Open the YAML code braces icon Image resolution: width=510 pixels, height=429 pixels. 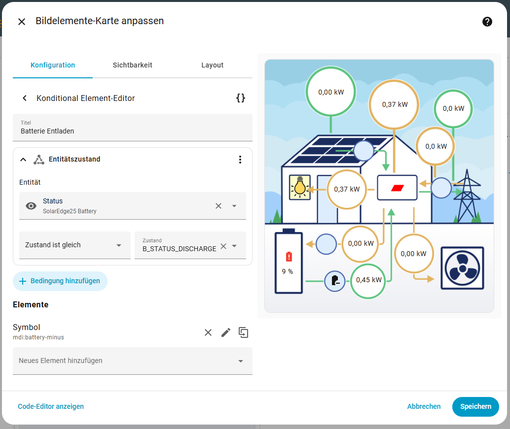tap(240, 98)
